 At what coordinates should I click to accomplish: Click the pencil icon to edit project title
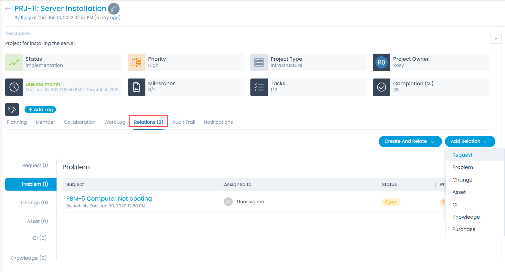pos(113,9)
